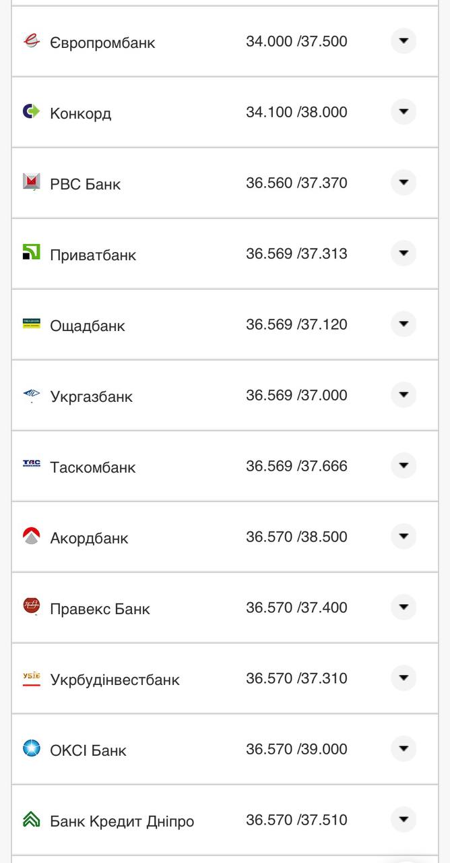Screen dimensions: 450x863
Task: Select the Таскомбанк bank name
Action: coord(93,467)
